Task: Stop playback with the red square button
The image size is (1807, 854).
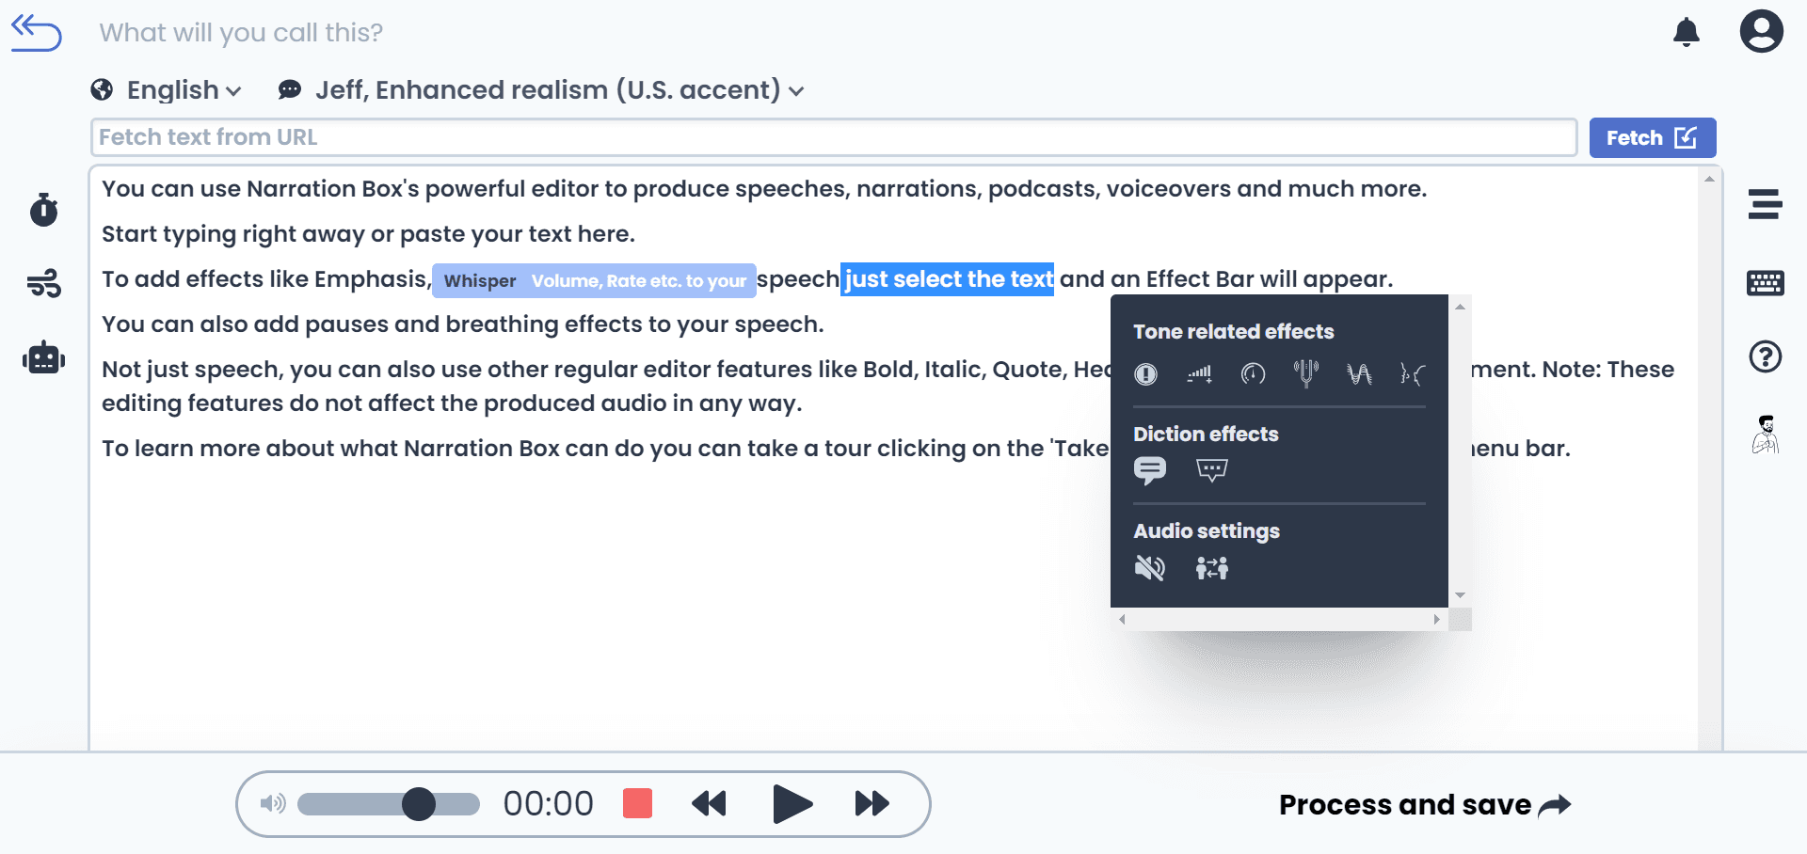Action: (x=637, y=803)
